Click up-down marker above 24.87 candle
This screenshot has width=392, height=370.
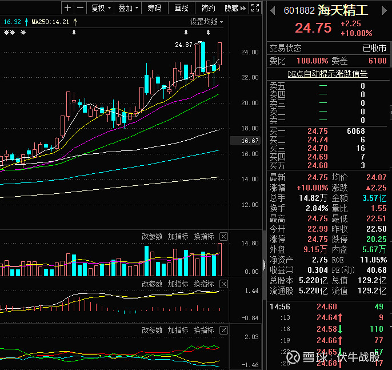point(208,32)
